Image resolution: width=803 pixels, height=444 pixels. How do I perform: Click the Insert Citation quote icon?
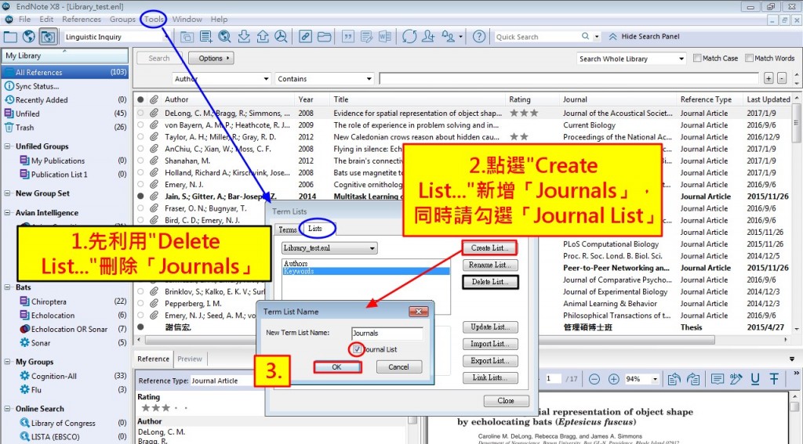(347, 37)
